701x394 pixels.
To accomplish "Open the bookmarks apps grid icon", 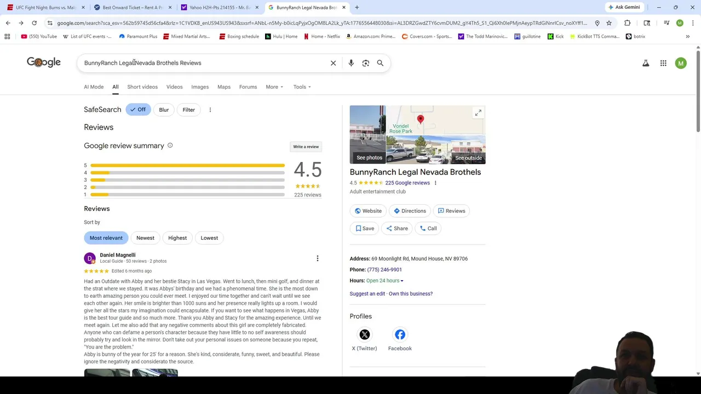I will point(7,37).
